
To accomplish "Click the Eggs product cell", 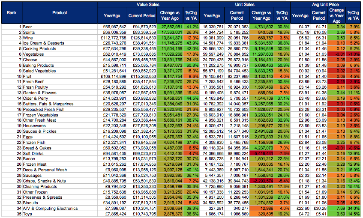I will point(60,137).
